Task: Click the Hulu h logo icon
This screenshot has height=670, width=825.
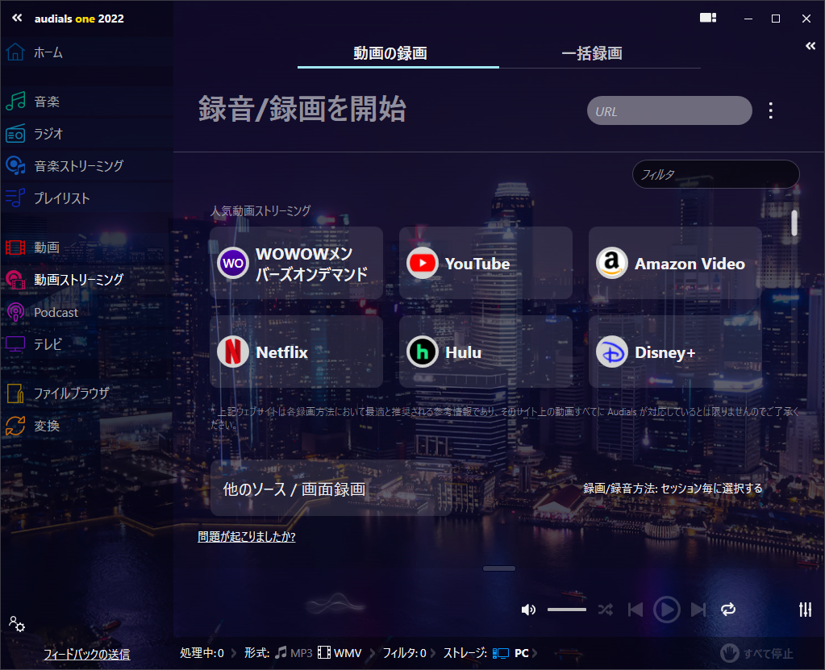Action: click(x=423, y=352)
